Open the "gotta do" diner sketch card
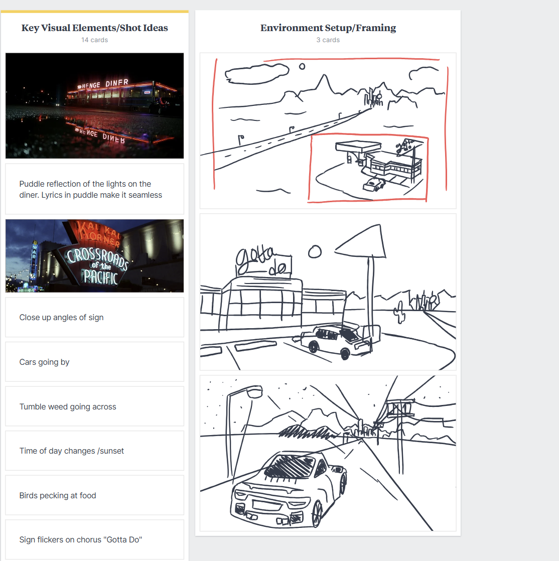Screen dimensions: 559x561 (328, 292)
